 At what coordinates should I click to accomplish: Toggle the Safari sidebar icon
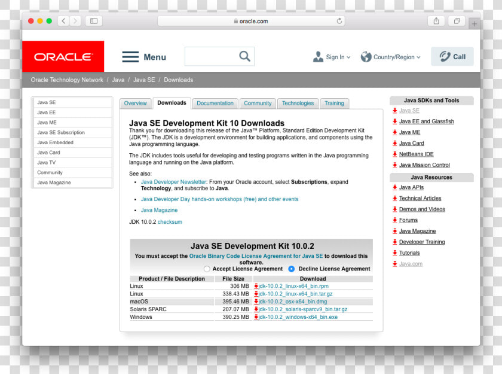pos(94,21)
